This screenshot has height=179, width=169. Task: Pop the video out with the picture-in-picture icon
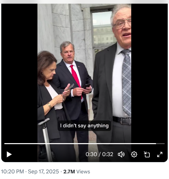coord(147,154)
